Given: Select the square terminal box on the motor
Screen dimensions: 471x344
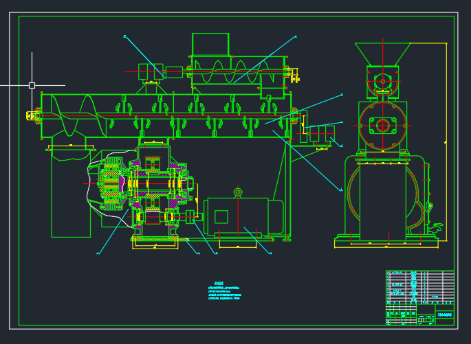Looking at the screenshot, I should (221, 217).
